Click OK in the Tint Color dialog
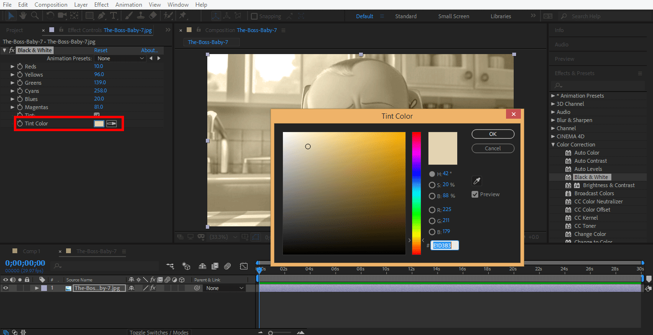 pyautogui.click(x=493, y=134)
